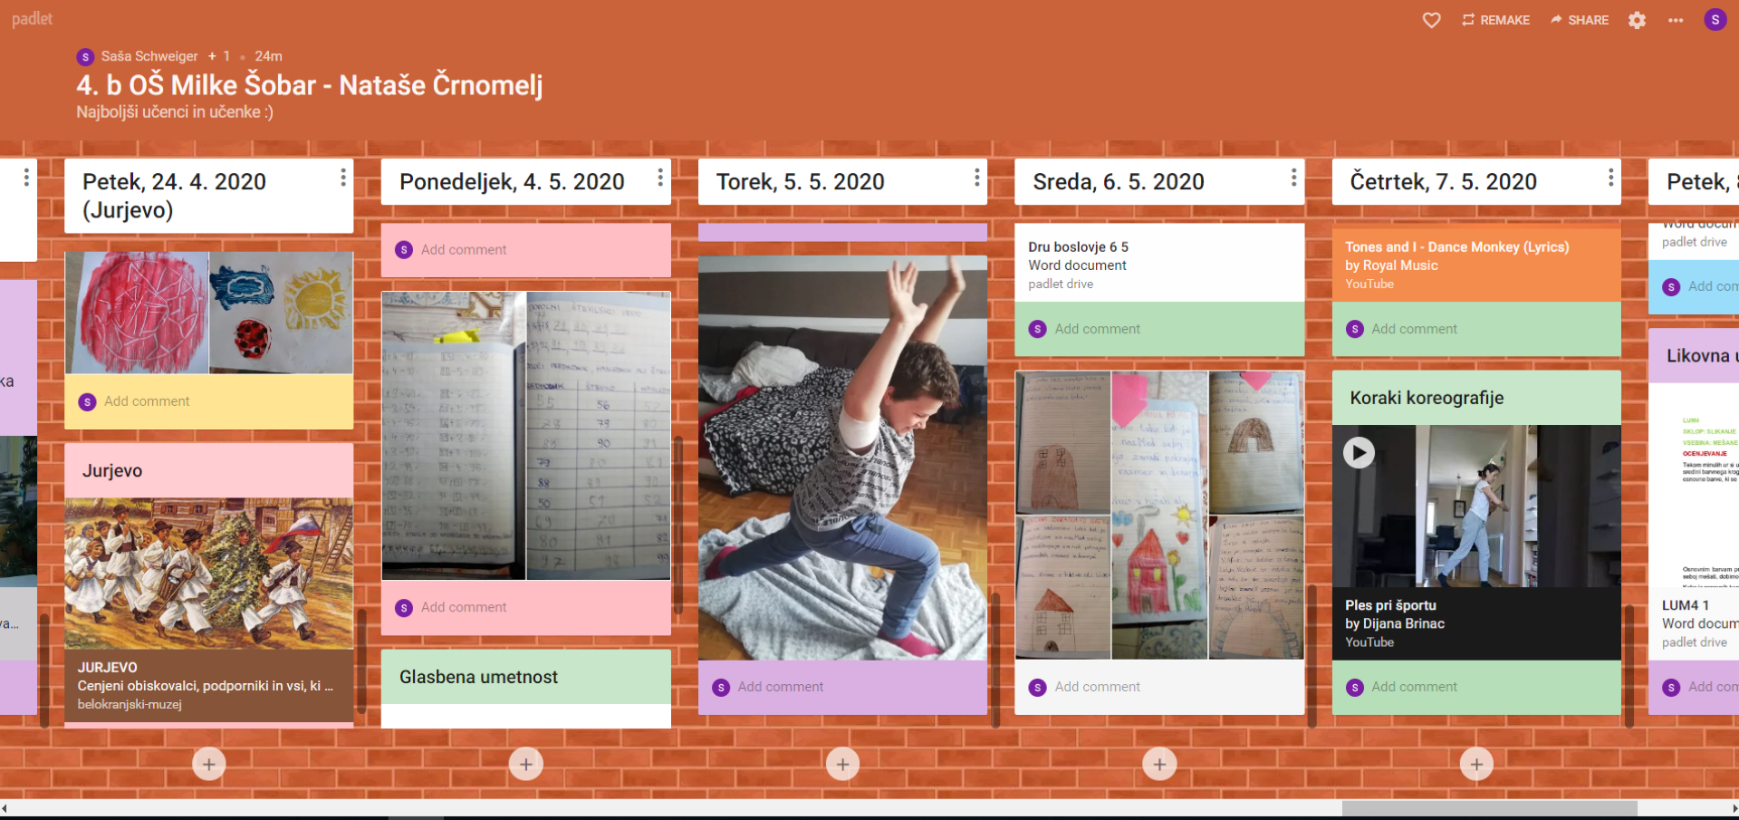Open Tones and I Dance Monkey YouTube link
The image size is (1739, 820).
[x=1476, y=264]
